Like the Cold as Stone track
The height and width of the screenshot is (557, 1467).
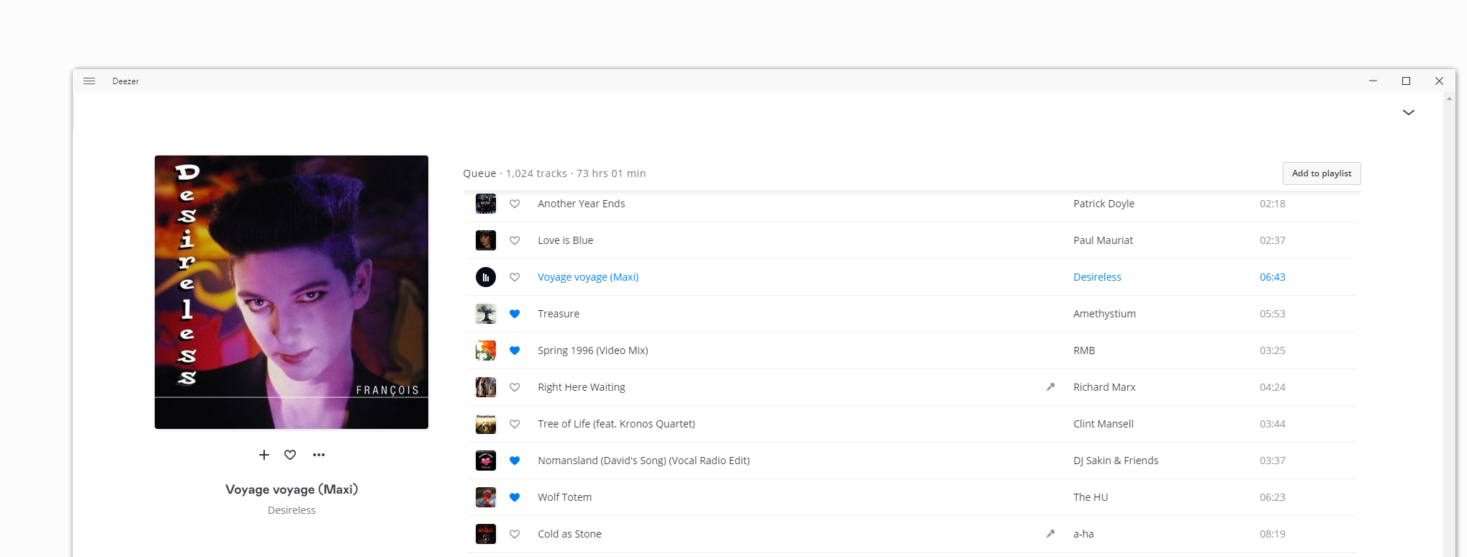515,534
